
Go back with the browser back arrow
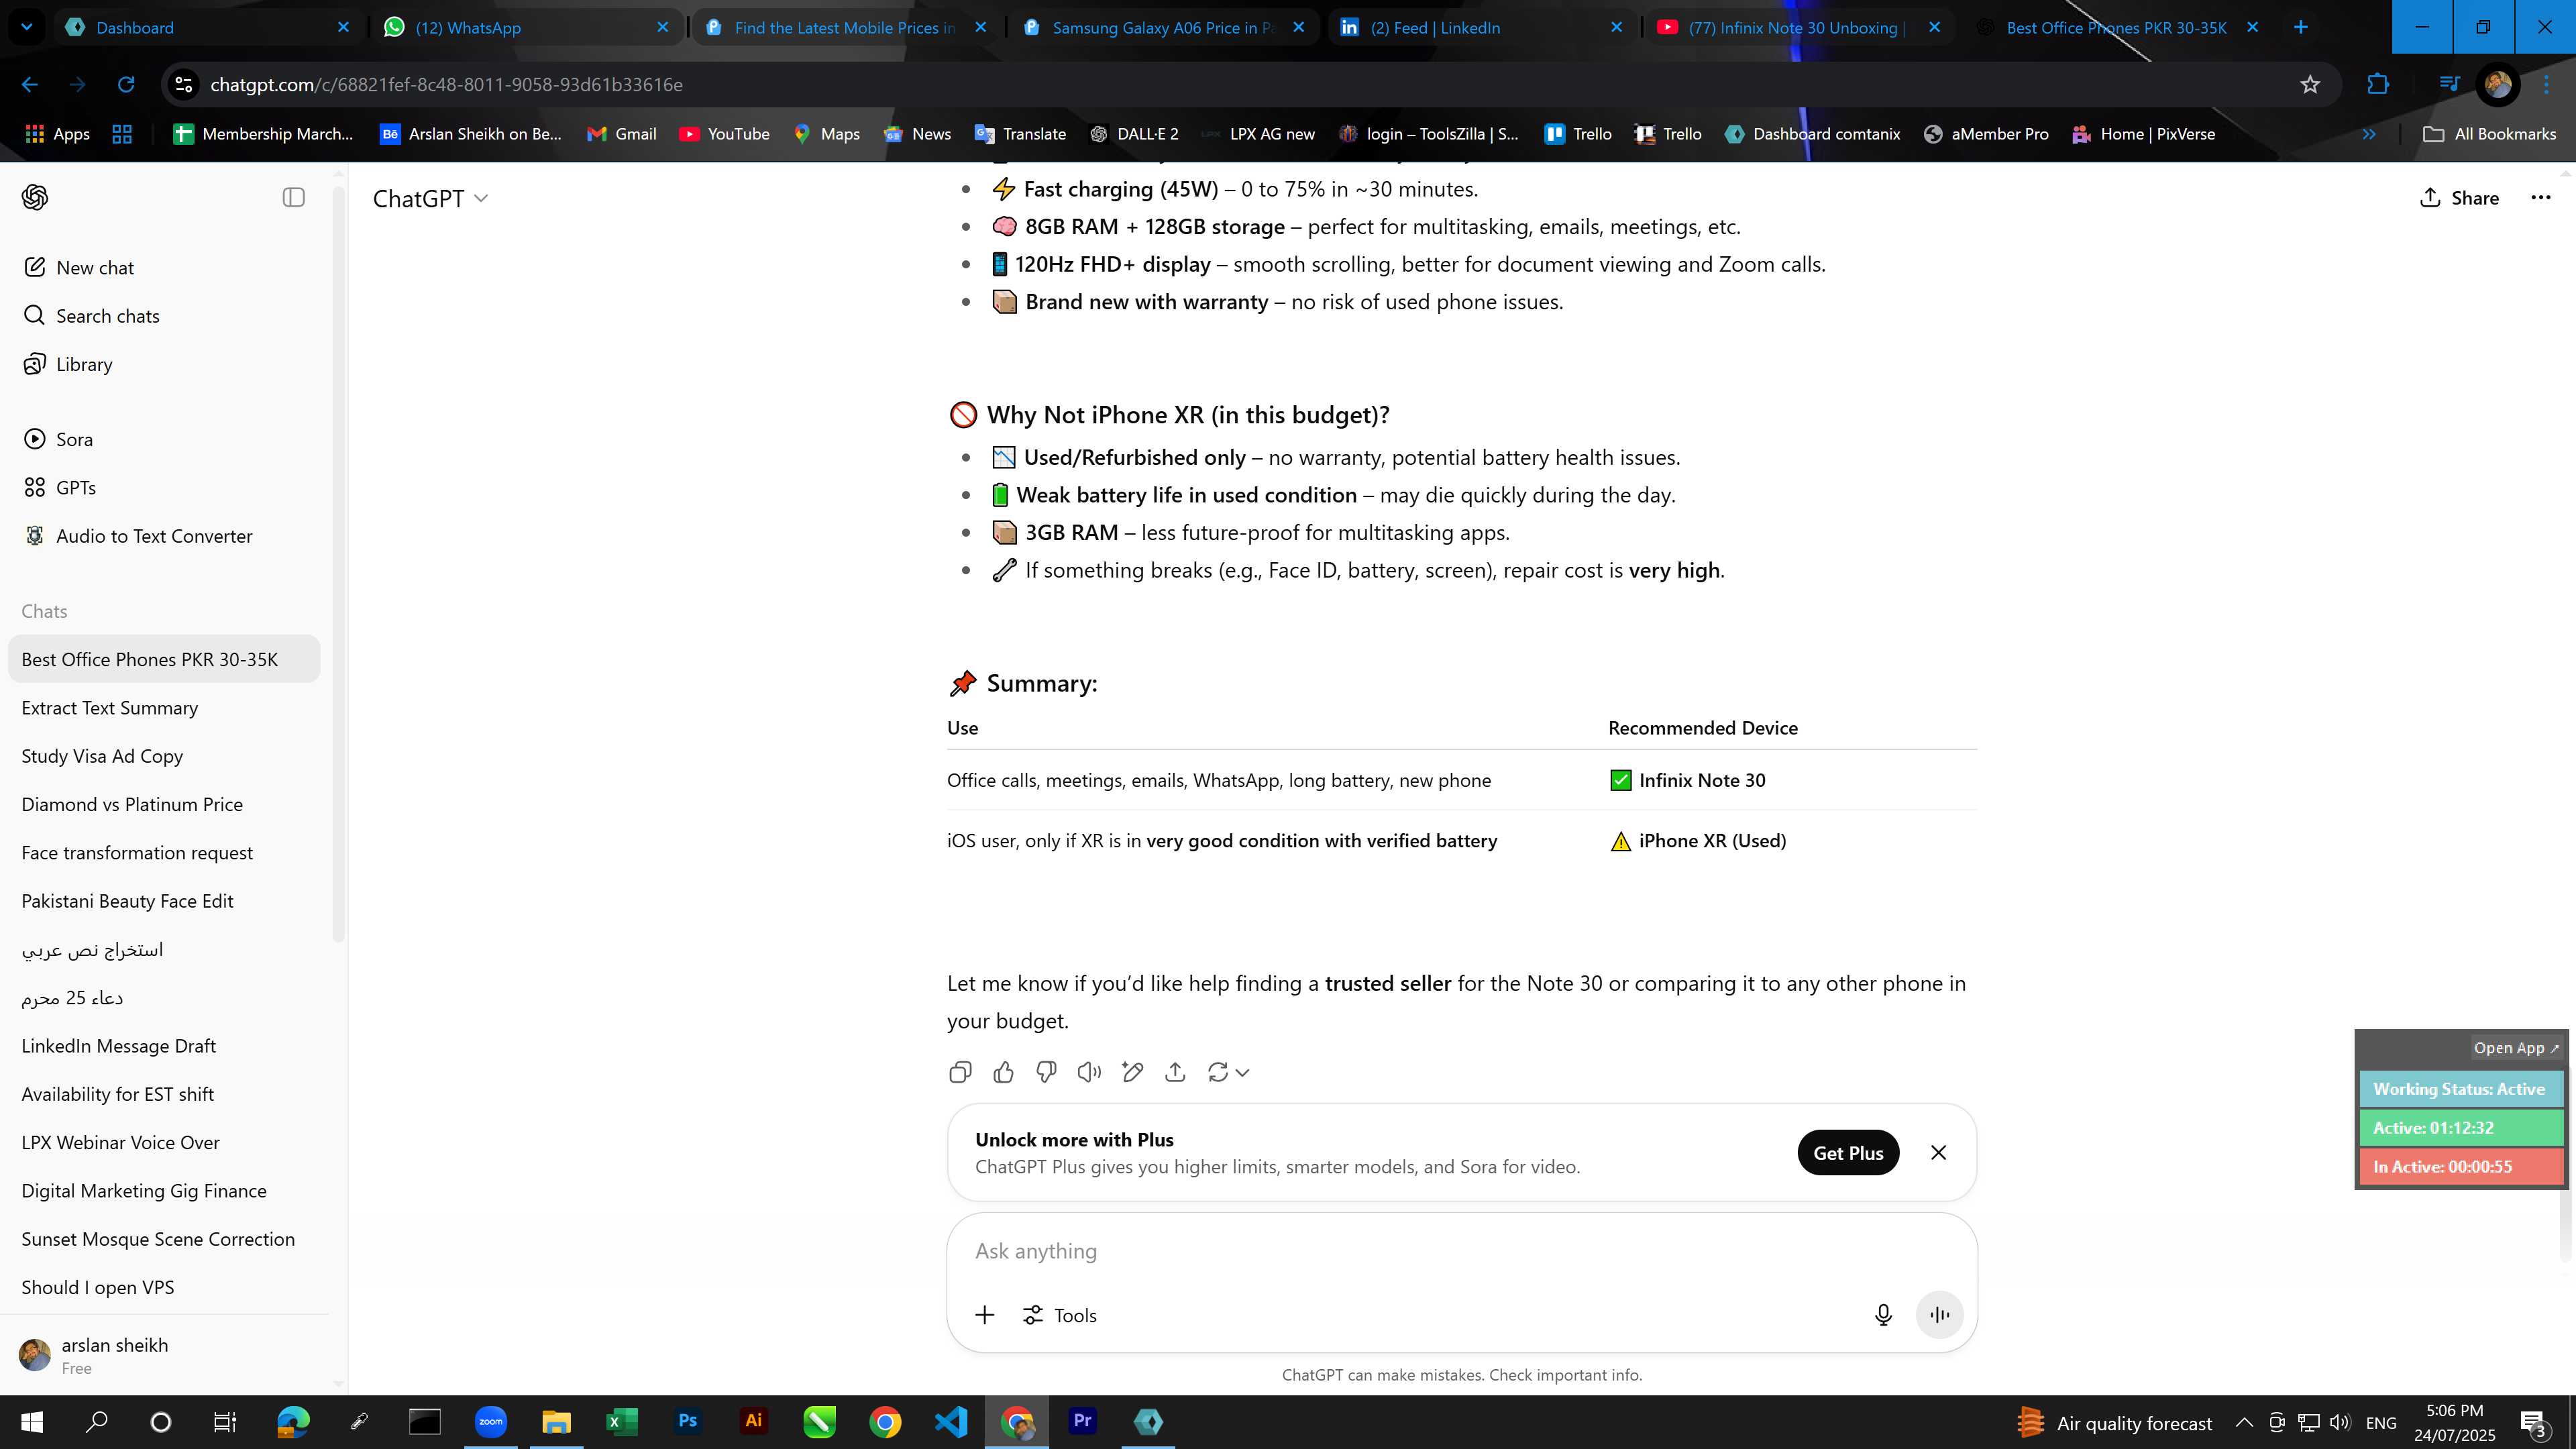(30, 85)
